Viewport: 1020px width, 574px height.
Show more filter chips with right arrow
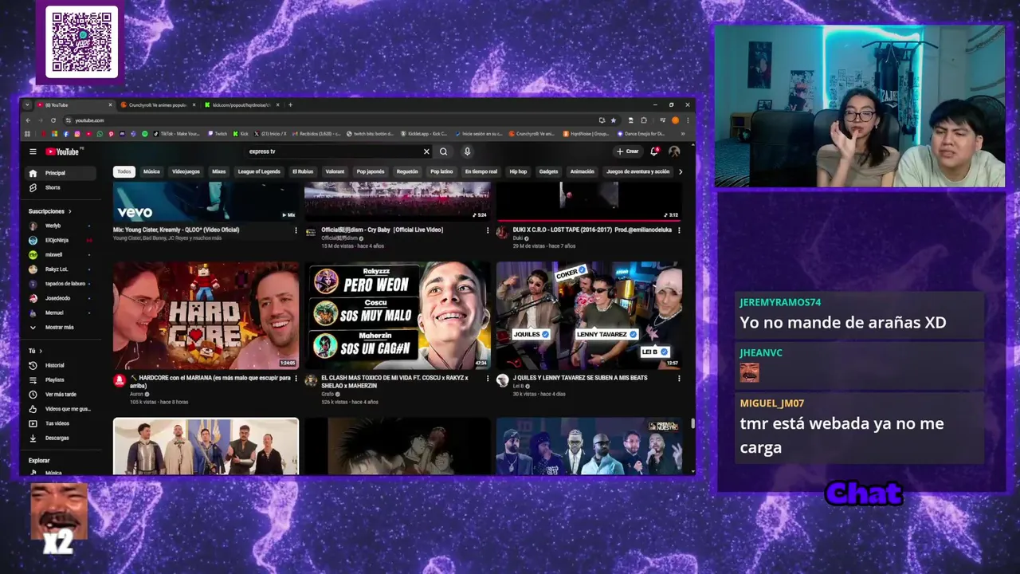click(x=680, y=171)
